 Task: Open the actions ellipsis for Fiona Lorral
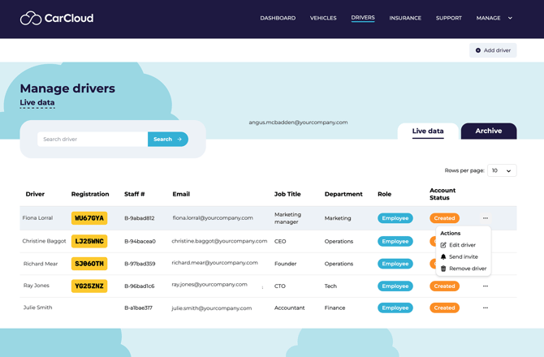(x=486, y=218)
